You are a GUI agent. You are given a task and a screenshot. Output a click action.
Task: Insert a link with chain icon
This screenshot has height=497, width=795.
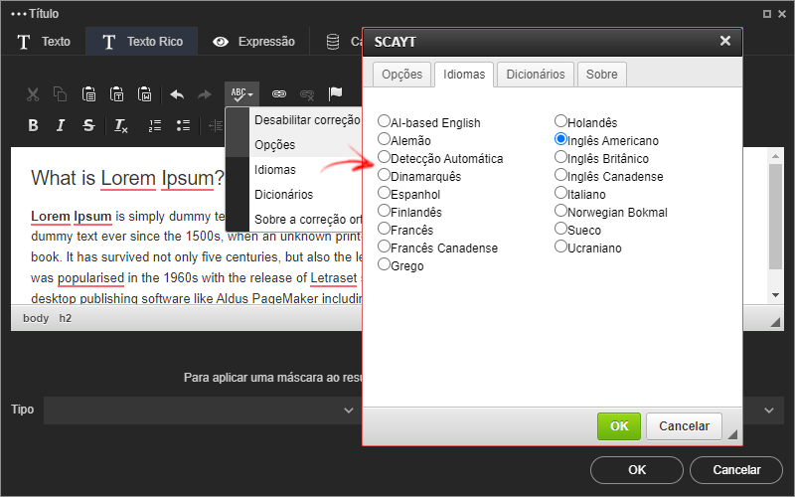point(279,94)
